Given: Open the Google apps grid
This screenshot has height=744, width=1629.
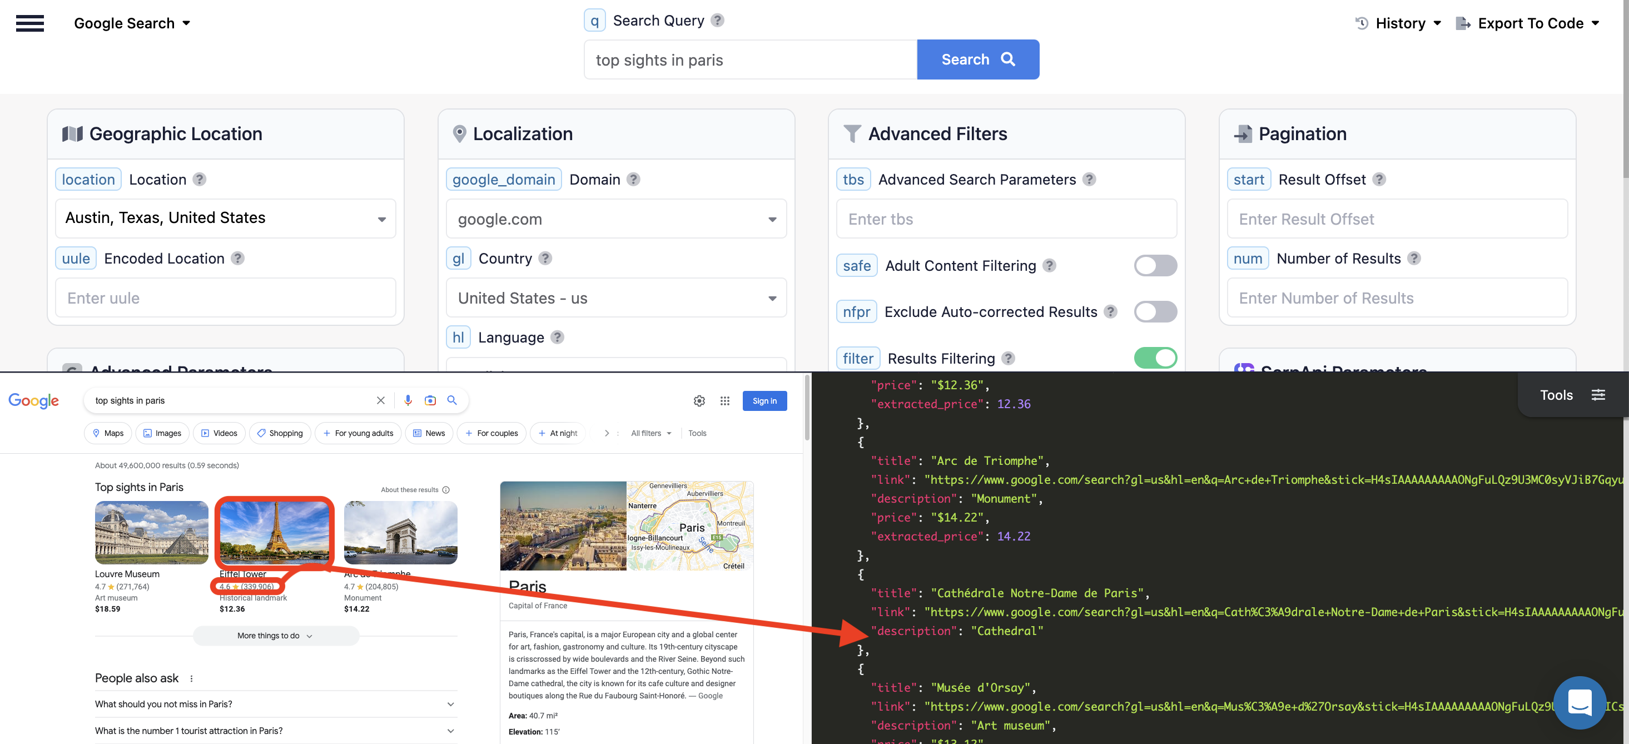Looking at the screenshot, I should [x=724, y=400].
